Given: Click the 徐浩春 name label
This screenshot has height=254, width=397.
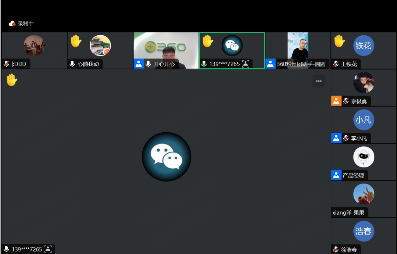Looking at the screenshot, I should click(x=349, y=250).
